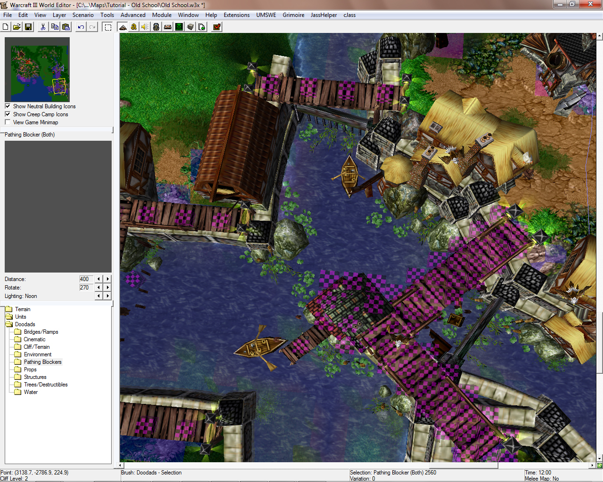Open the Advanced menu

pos(133,15)
